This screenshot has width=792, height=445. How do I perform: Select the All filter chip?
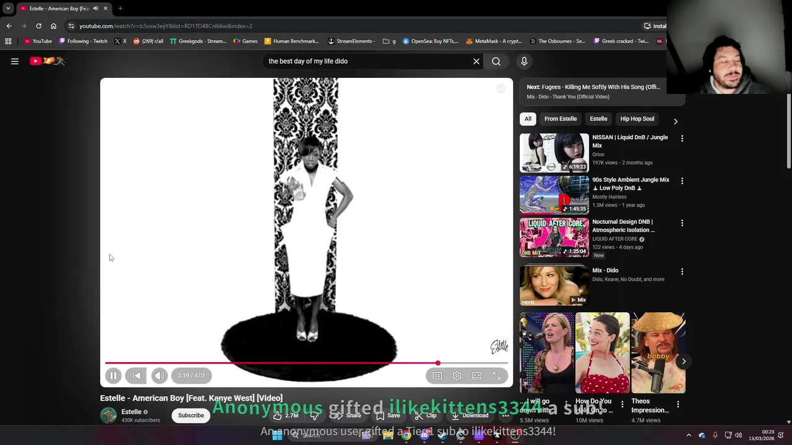528,119
